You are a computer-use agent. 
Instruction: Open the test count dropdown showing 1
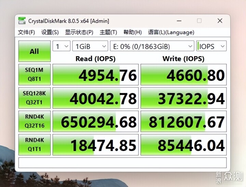click(x=61, y=46)
